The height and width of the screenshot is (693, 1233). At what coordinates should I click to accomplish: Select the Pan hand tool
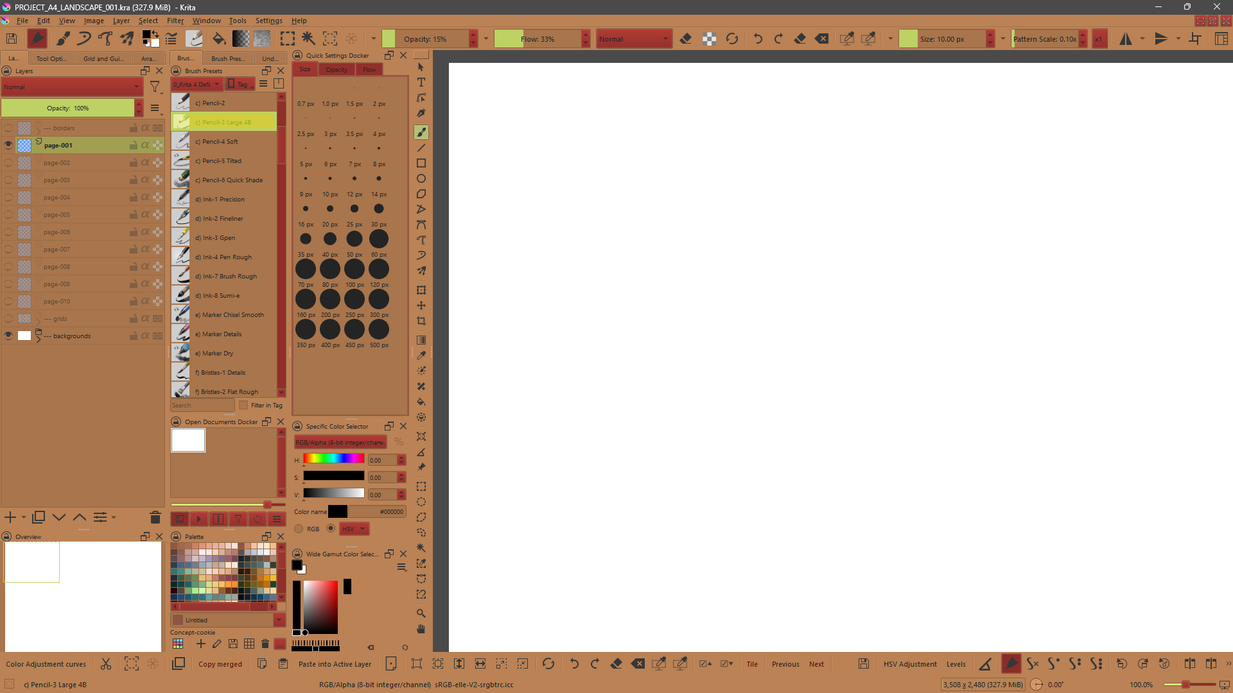click(x=421, y=629)
